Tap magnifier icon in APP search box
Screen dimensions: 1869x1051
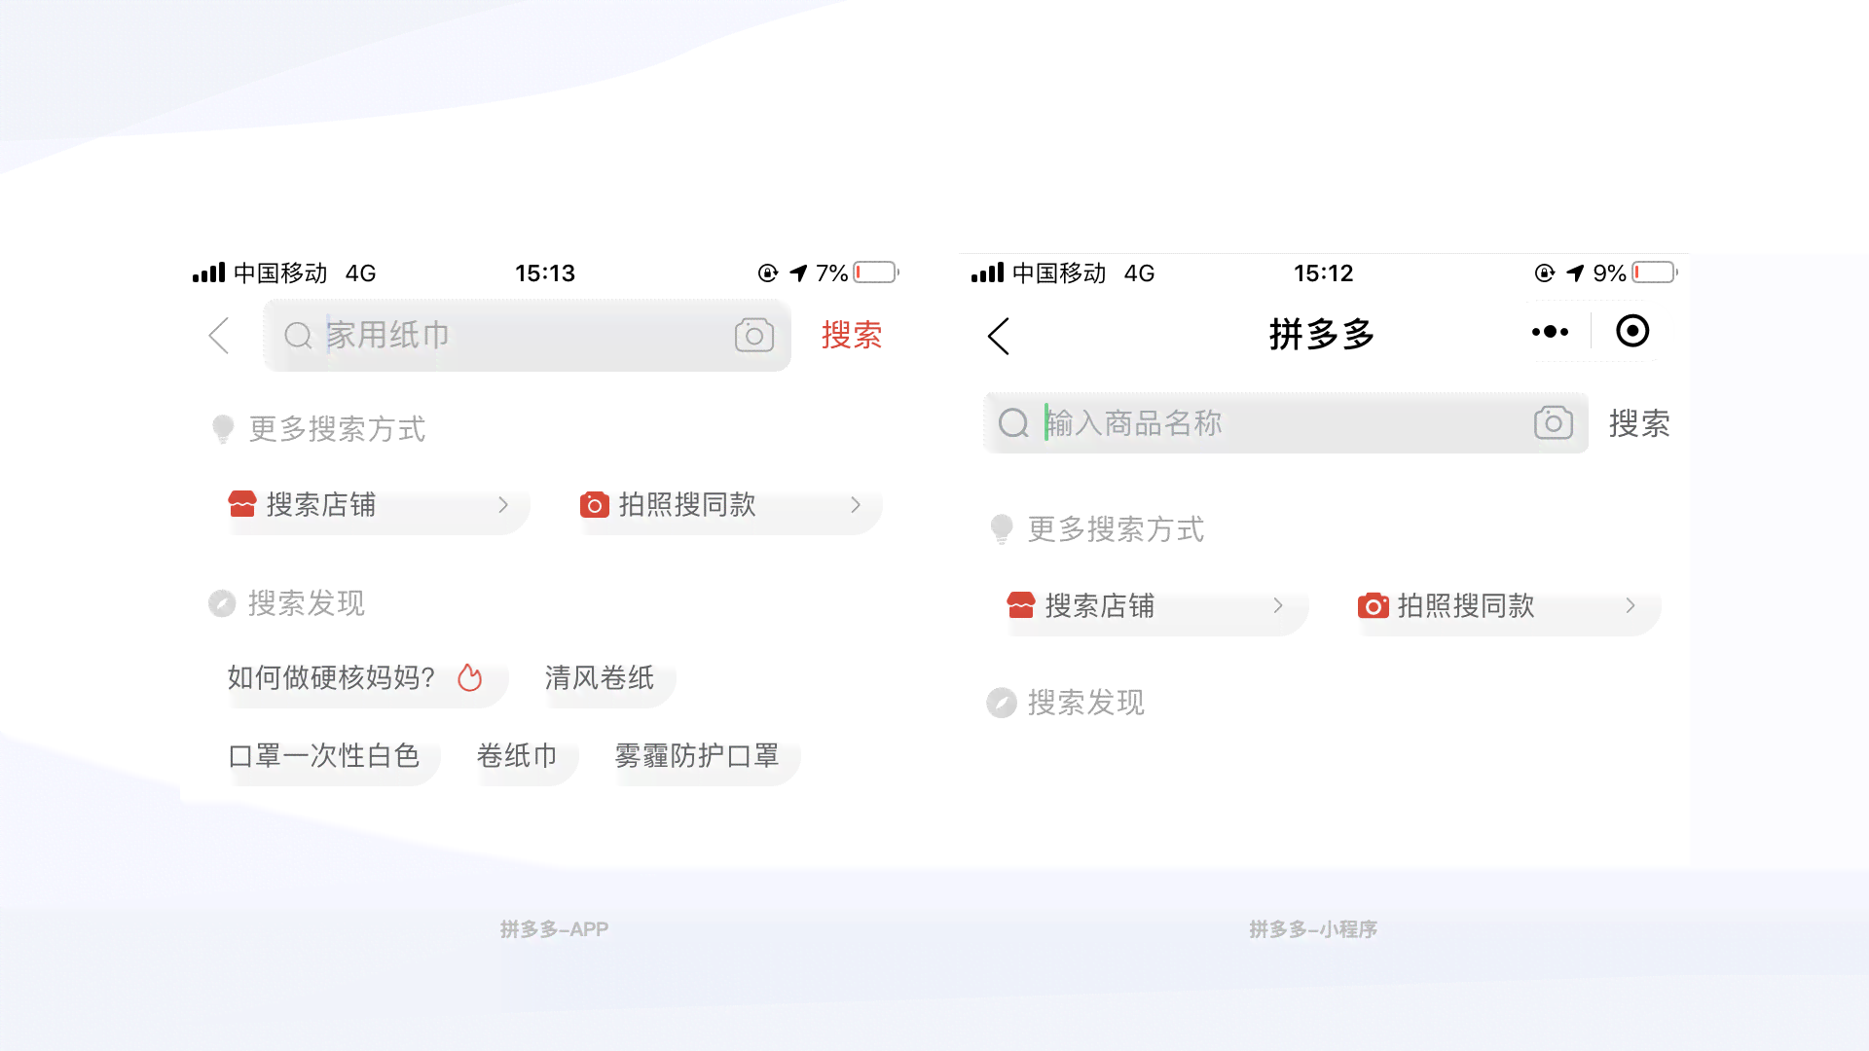click(298, 336)
